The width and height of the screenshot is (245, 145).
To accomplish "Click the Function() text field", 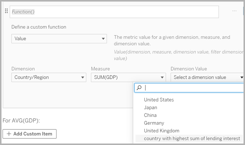I will pos(114,12).
